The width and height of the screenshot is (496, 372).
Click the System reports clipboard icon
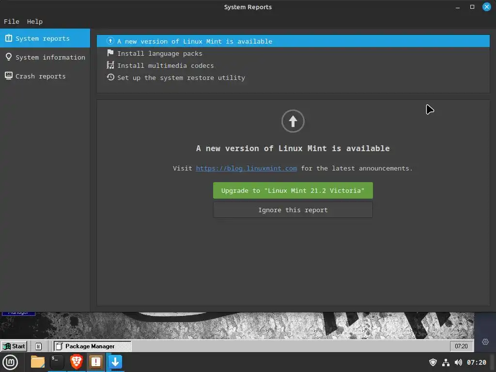click(x=9, y=38)
